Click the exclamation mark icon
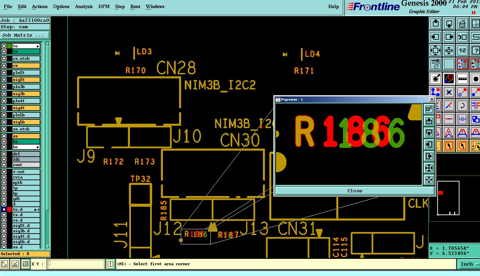 pyautogui.click(x=110, y=264)
